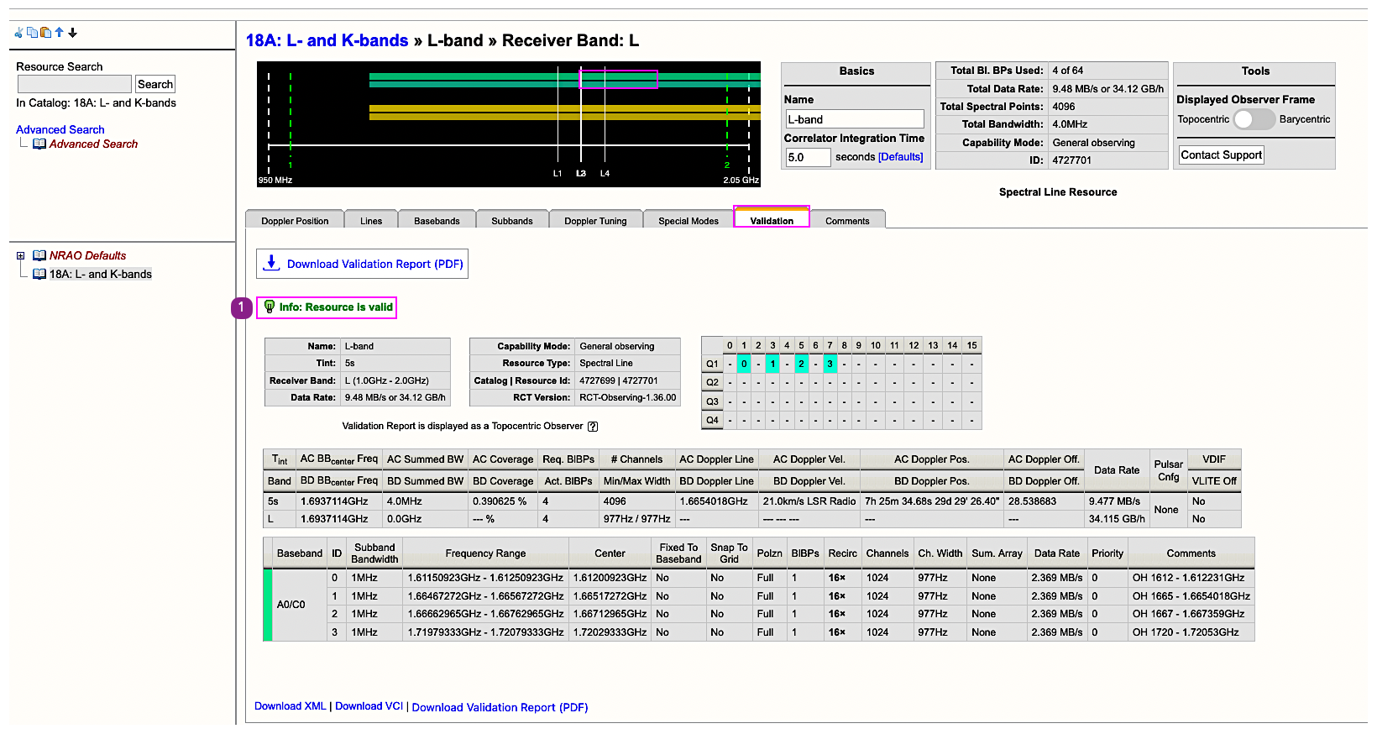
Task: Click the Resource Search text field
Action: pyautogui.click(x=74, y=85)
